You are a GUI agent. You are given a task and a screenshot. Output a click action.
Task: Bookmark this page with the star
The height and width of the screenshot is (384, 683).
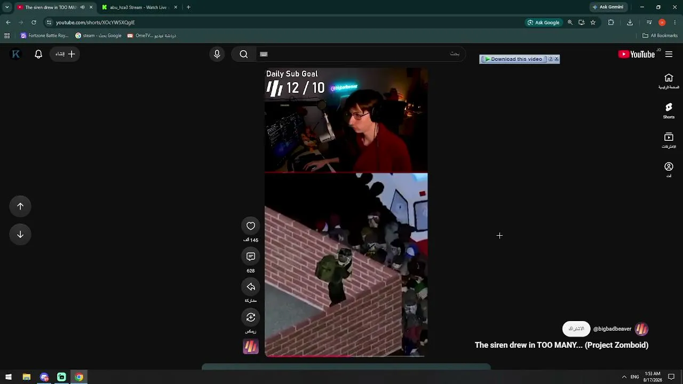point(593,22)
